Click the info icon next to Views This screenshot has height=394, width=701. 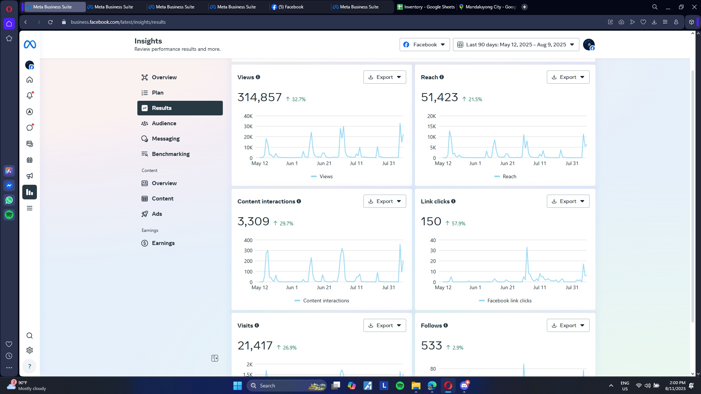tap(258, 77)
